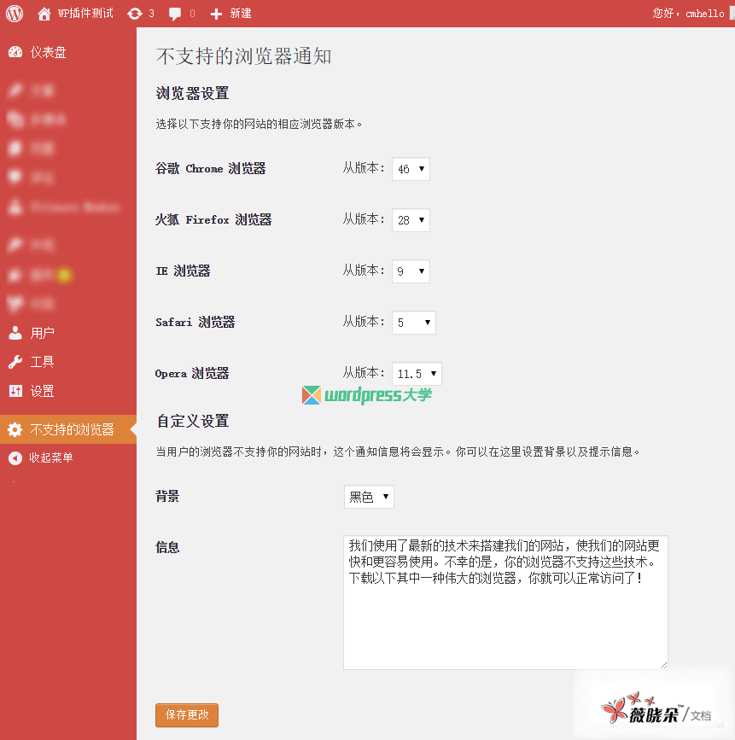Open the Chrome minimum version dropdown
This screenshot has width=735, height=740.
coord(410,169)
